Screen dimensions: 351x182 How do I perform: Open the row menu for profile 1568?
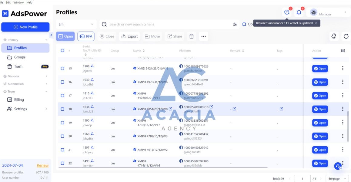[x=343, y=136]
